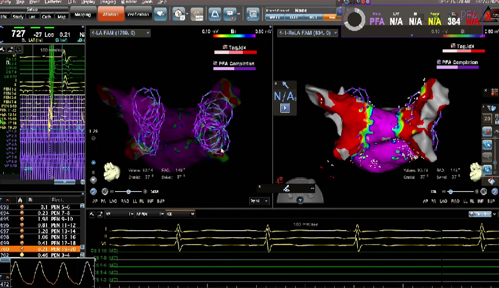Image resolution: width=499 pixels, height=288 pixels.
Task: Select LAO view under left map
Action: point(113,201)
